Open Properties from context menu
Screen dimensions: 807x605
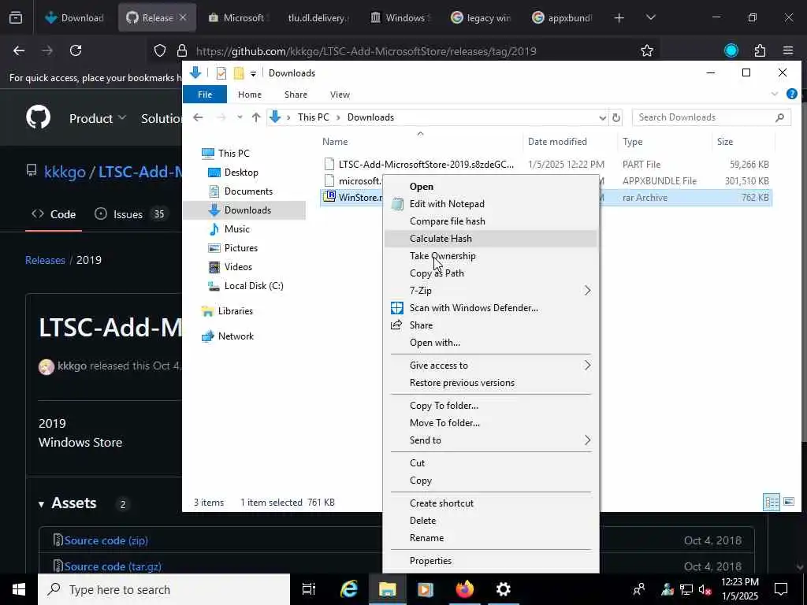coord(490,561)
